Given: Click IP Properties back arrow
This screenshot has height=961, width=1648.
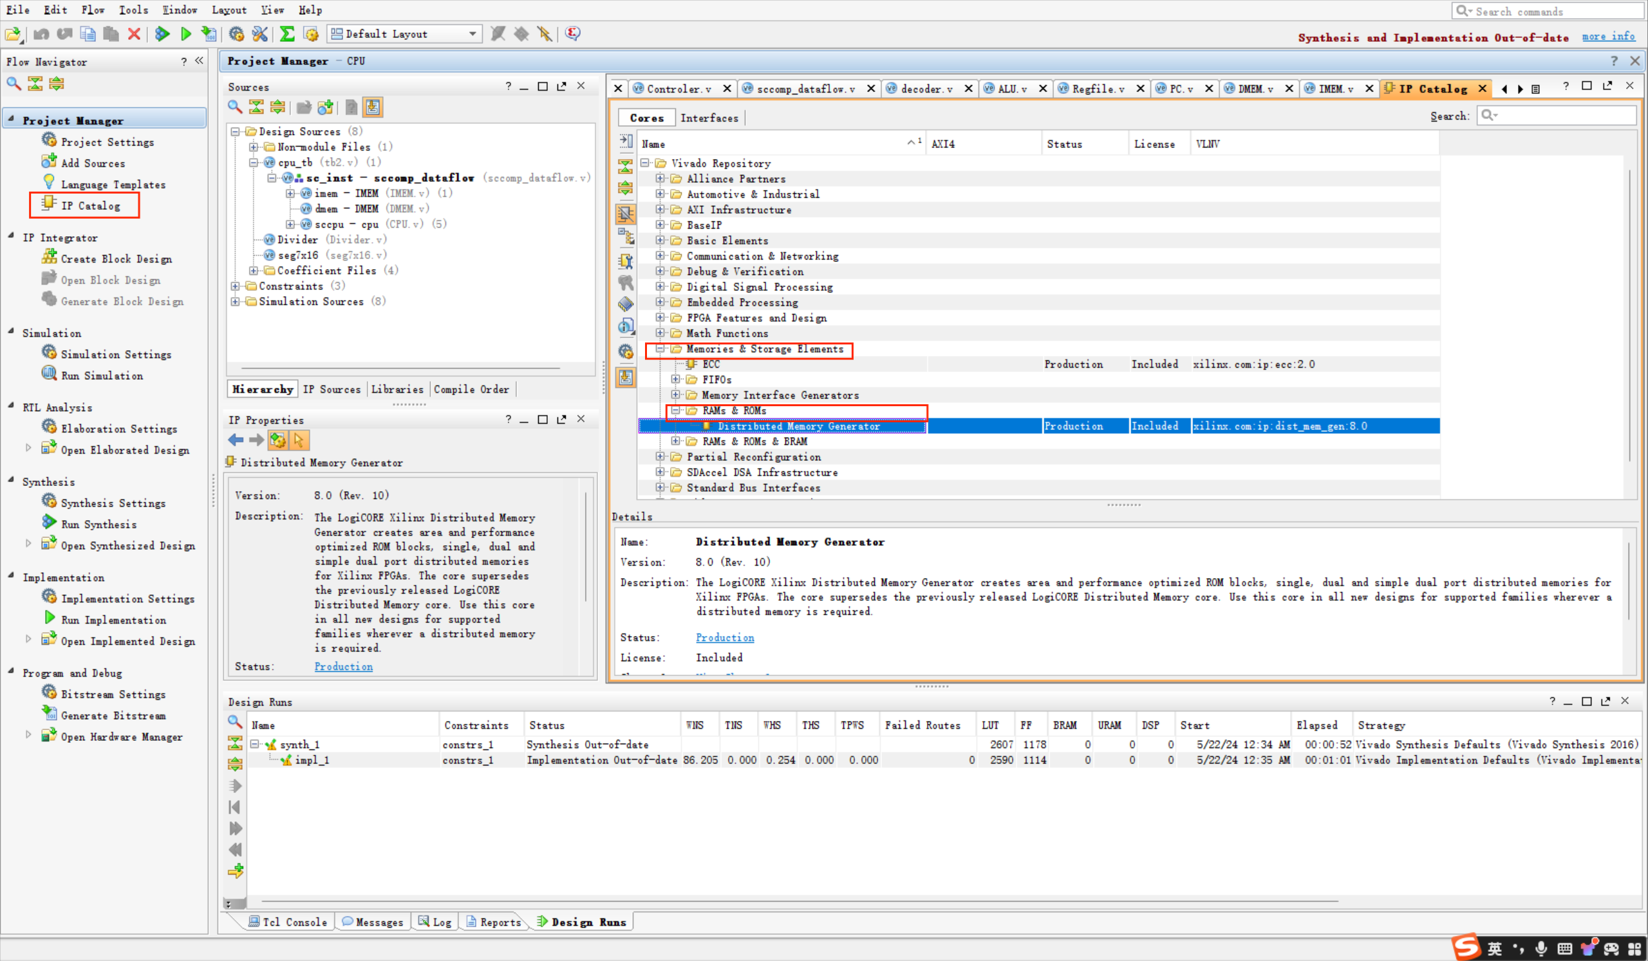Looking at the screenshot, I should pos(236,440).
